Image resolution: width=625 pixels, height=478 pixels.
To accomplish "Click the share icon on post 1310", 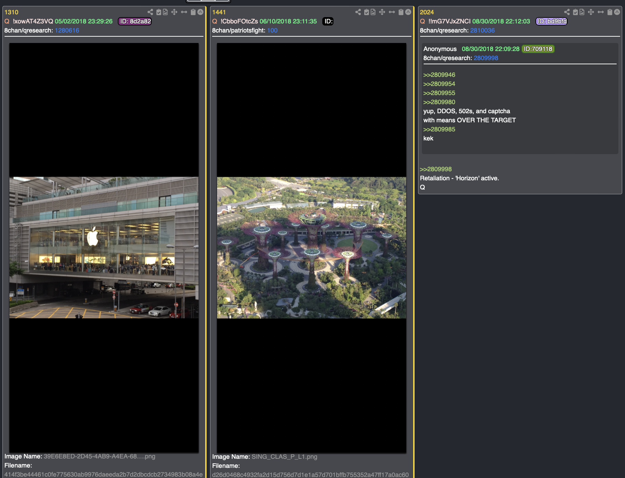I will [150, 12].
